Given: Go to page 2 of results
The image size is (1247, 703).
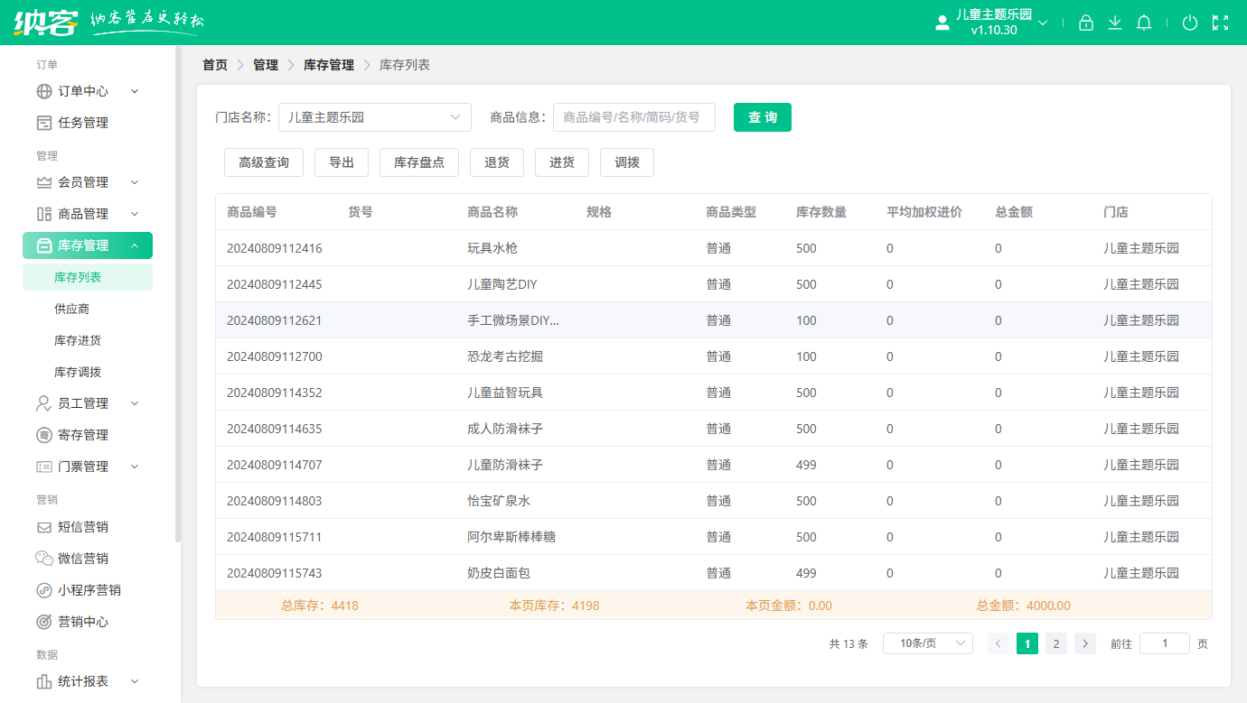Looking at the screenshot, I should coord(1055,643).
